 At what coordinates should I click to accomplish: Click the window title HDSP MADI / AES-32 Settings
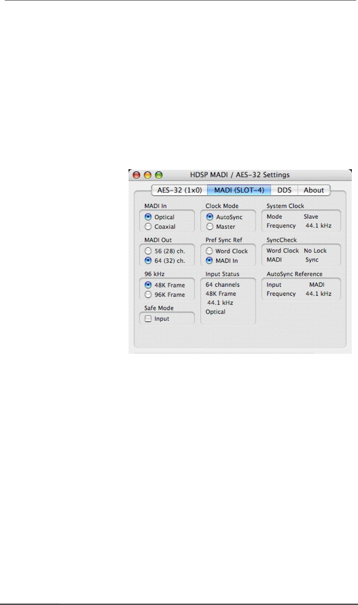point(240,175)
